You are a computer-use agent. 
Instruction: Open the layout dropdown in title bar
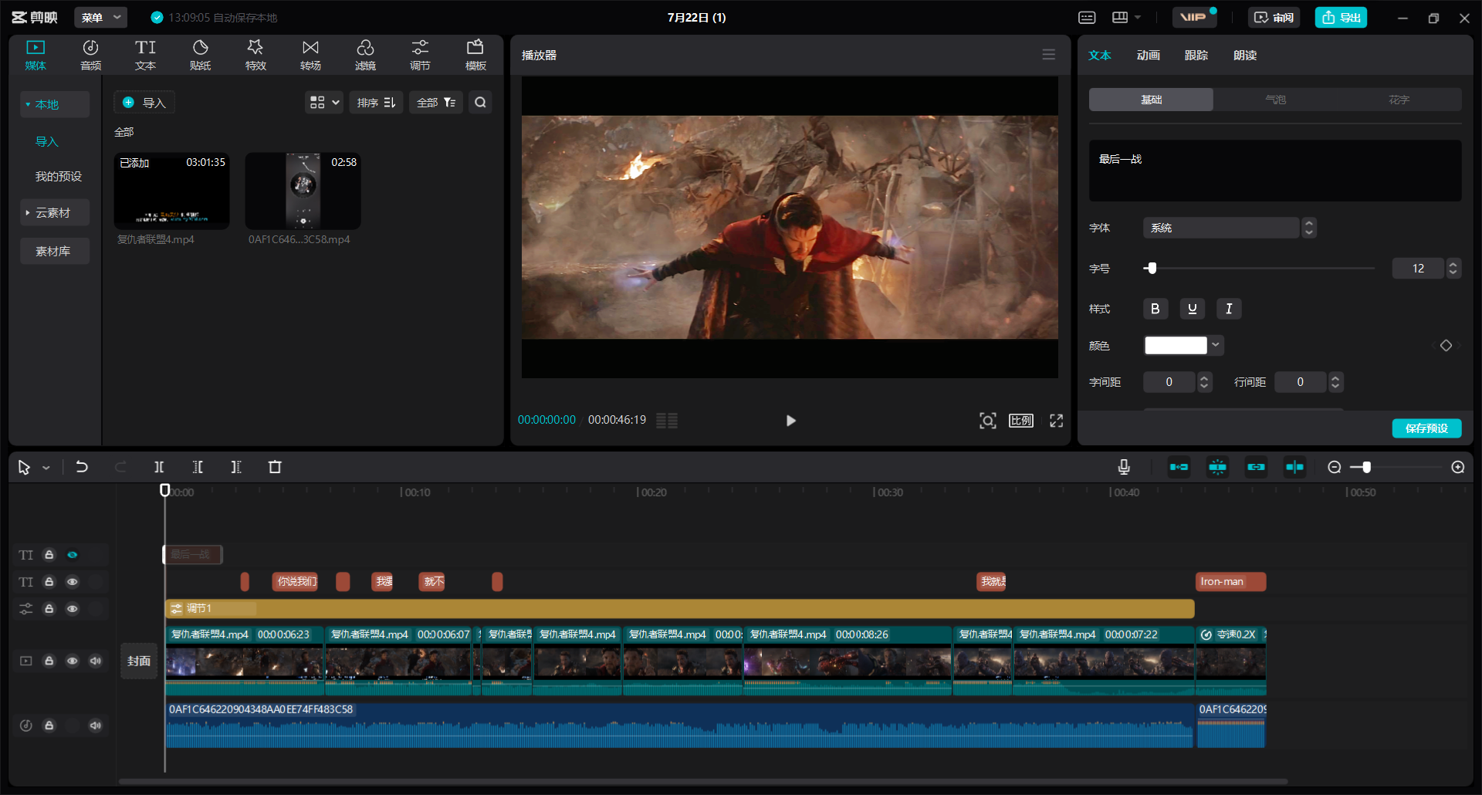pyautogui.click(x=1126, y=17)
